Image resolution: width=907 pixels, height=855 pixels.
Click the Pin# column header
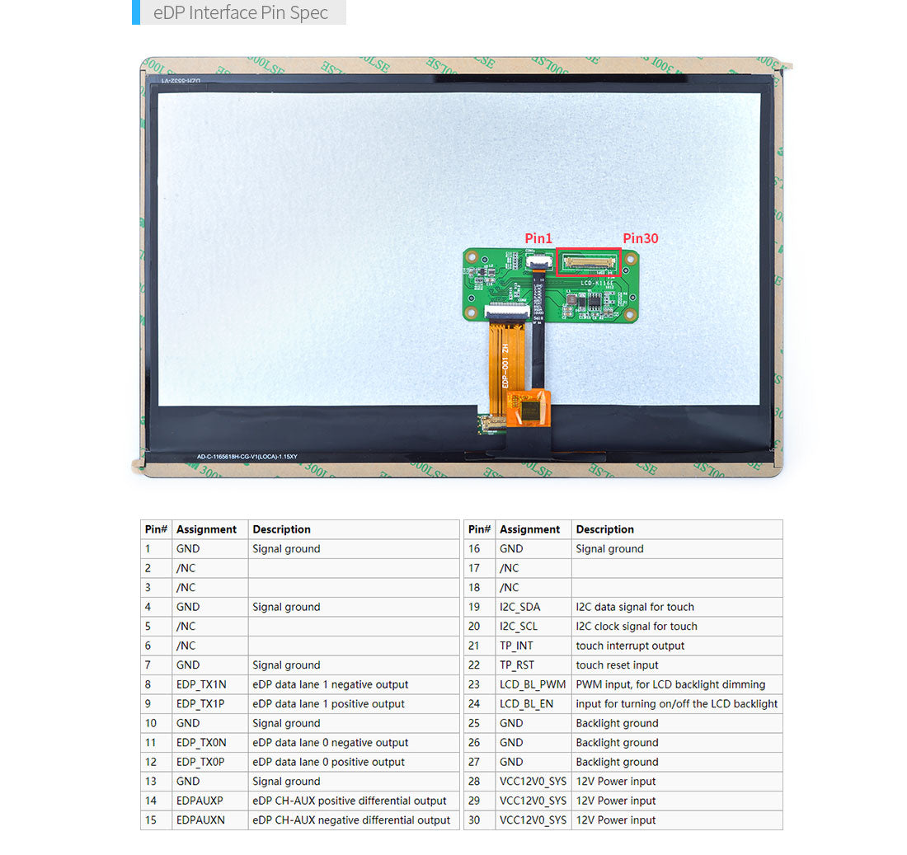coord(155,529)
